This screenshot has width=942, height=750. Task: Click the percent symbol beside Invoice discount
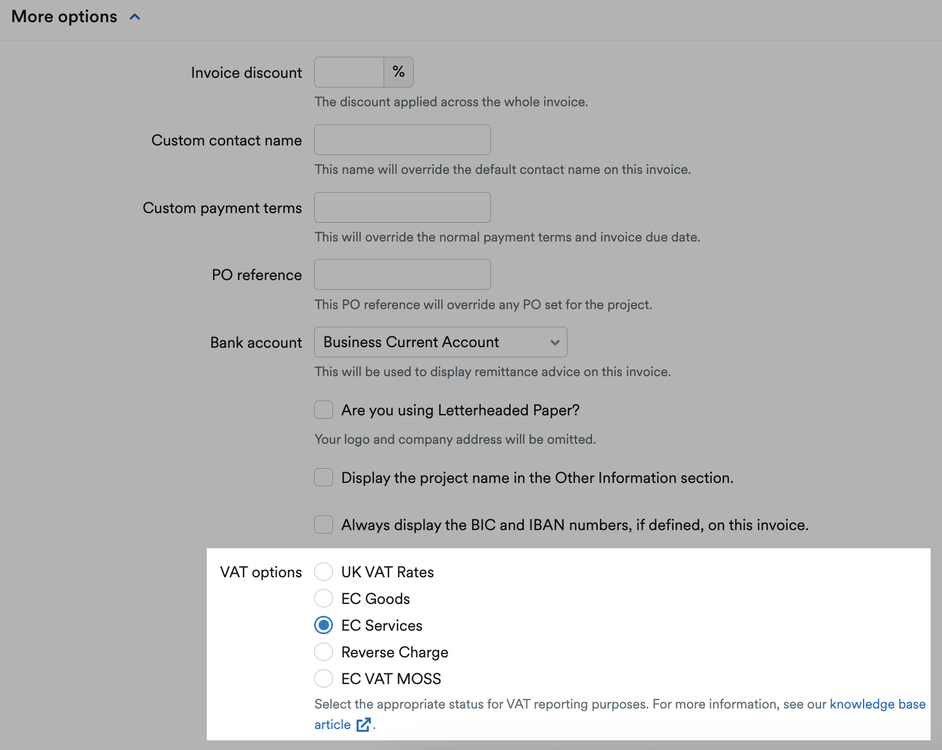click(x=399, y=72)
